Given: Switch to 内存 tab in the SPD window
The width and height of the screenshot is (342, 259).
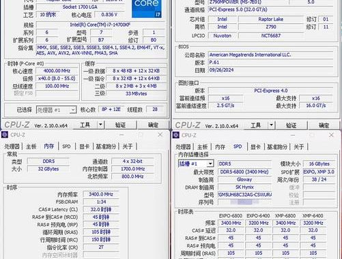Looking at the screenshot, I should click(x=220, y=147).
